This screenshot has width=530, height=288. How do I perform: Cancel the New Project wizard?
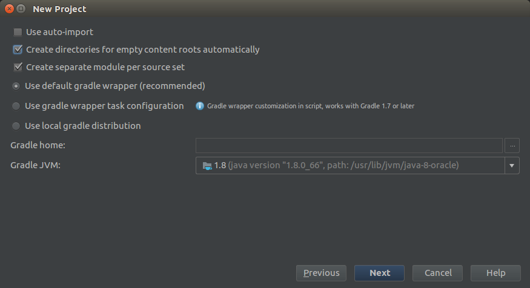(437, 273)
